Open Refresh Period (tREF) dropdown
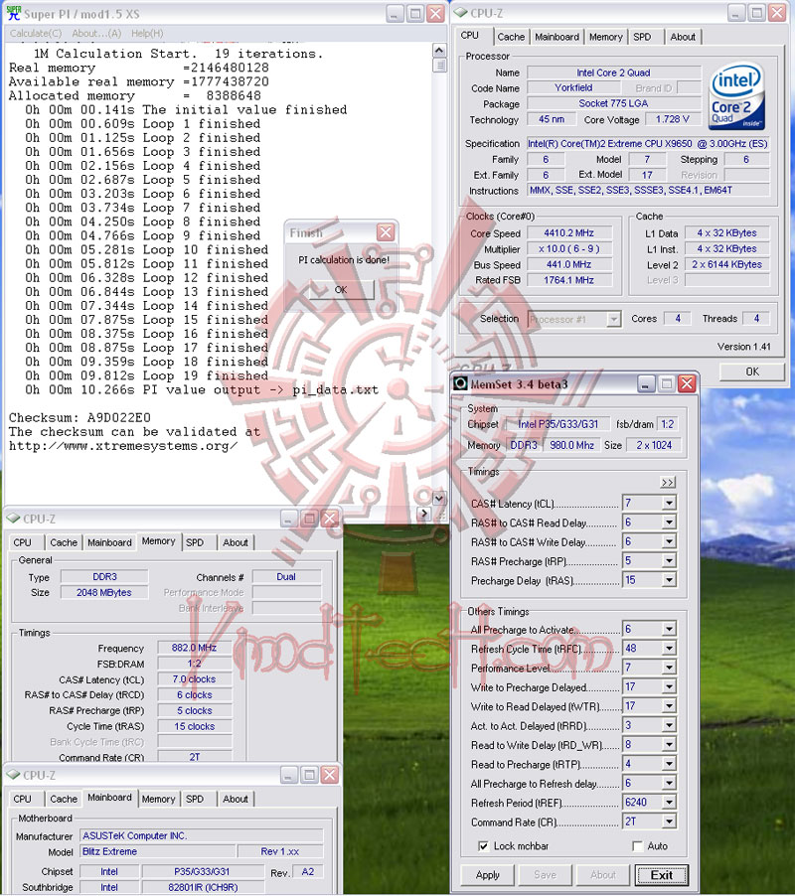The height and width of the screenshot is (896, 795). tap(669, 803)
